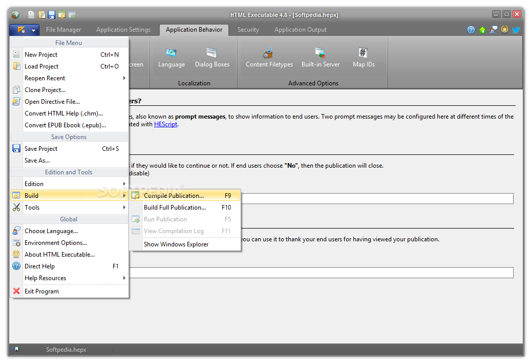Follow the HEScript hyperlink
The width and height of the screenshot is (532, 364).
coord(165,124)
